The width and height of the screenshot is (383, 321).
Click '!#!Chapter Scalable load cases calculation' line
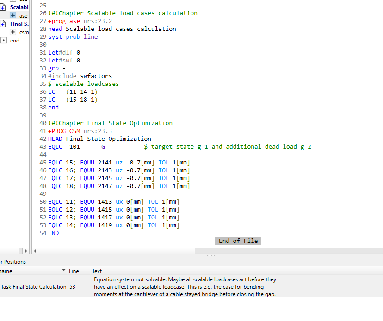pos(123,13)
